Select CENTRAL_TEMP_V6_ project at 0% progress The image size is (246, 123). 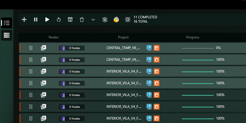pyautogui.click(x=123, y=48)
